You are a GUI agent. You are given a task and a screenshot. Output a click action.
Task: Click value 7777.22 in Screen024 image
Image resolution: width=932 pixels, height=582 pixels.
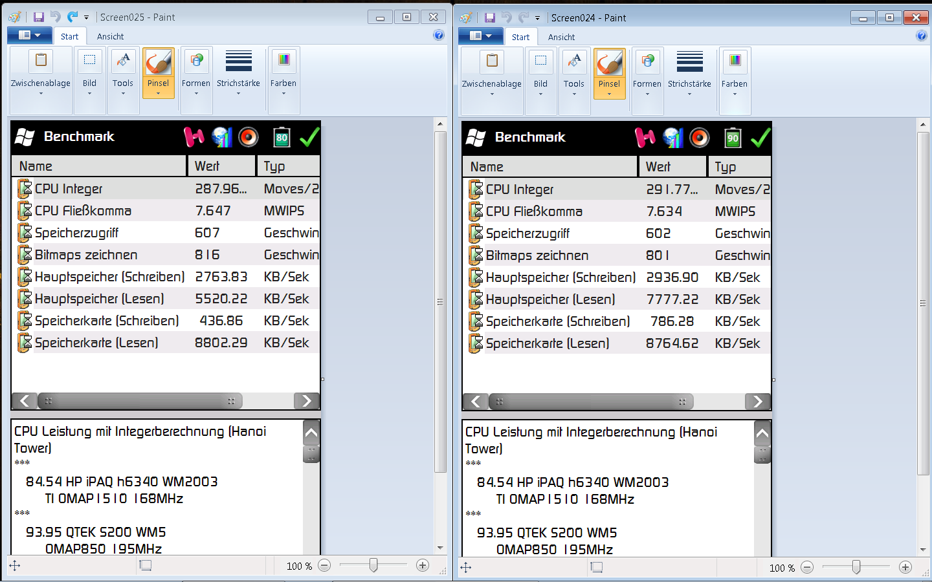672,299
